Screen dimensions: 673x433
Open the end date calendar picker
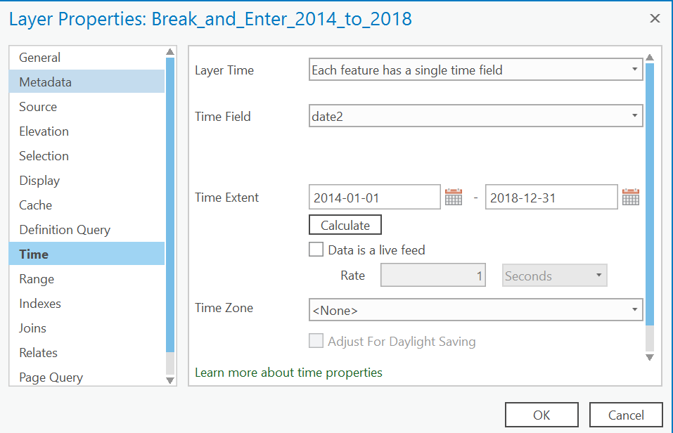coord(631,198)
